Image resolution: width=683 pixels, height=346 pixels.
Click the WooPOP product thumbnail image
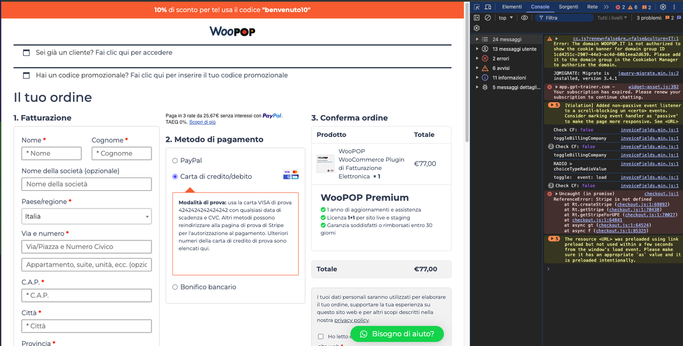tap(325, 164)
